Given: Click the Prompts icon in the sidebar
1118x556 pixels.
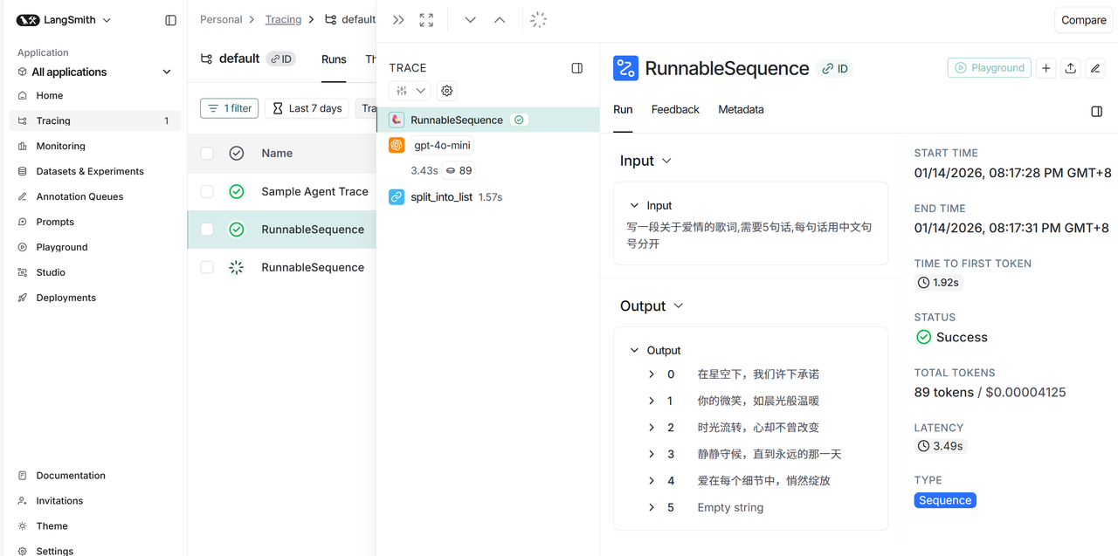Looking at the screenshot, I should coord(23,222).
